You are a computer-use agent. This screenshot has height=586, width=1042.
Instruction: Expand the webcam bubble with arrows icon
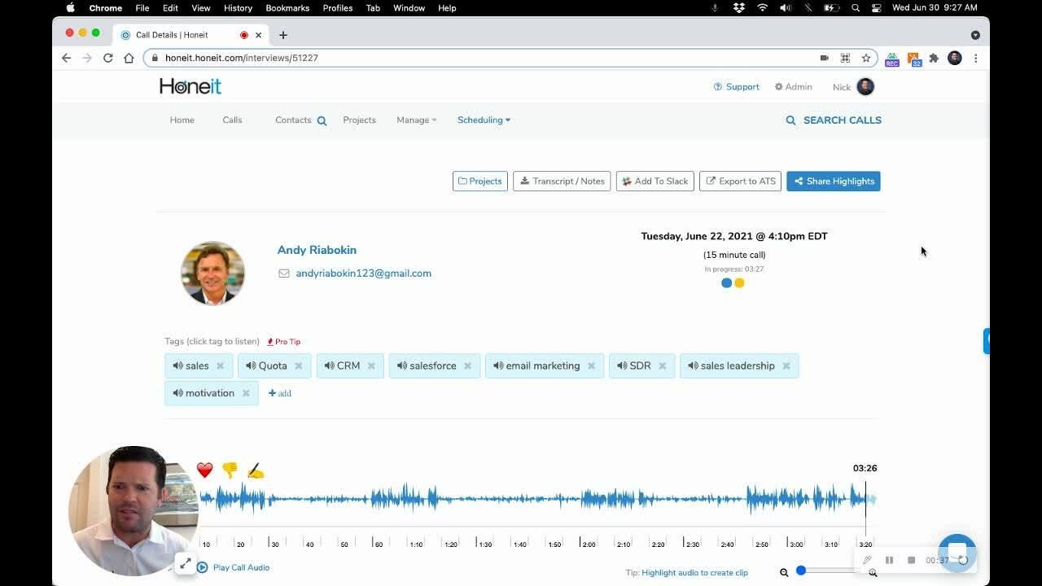185,563
